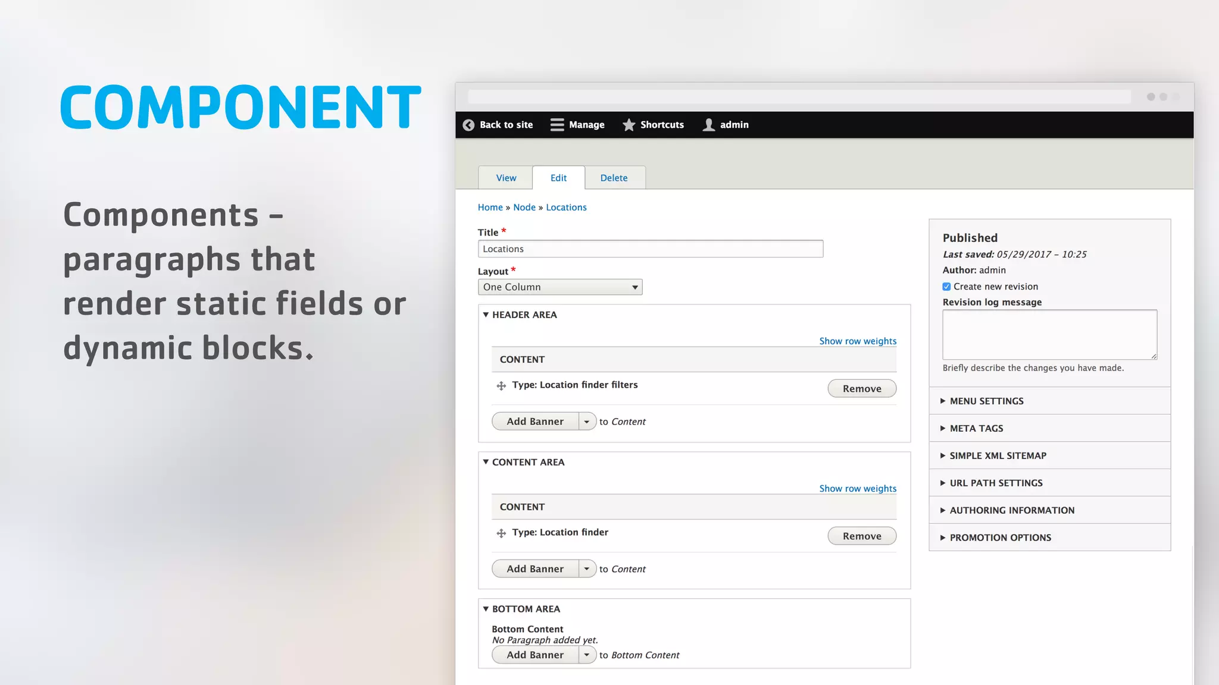1219x685 pixels.
Task: Grab drag handle beside Type: Location finder row
Action: tap(501, 533)
